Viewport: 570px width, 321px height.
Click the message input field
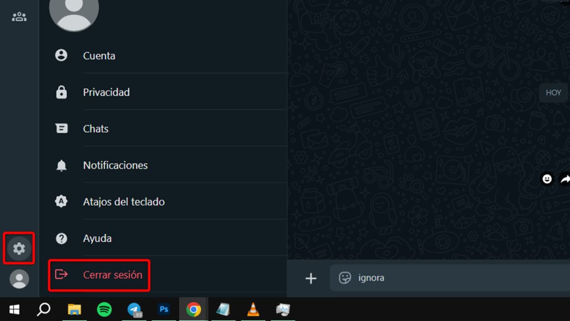pos(450,278)
